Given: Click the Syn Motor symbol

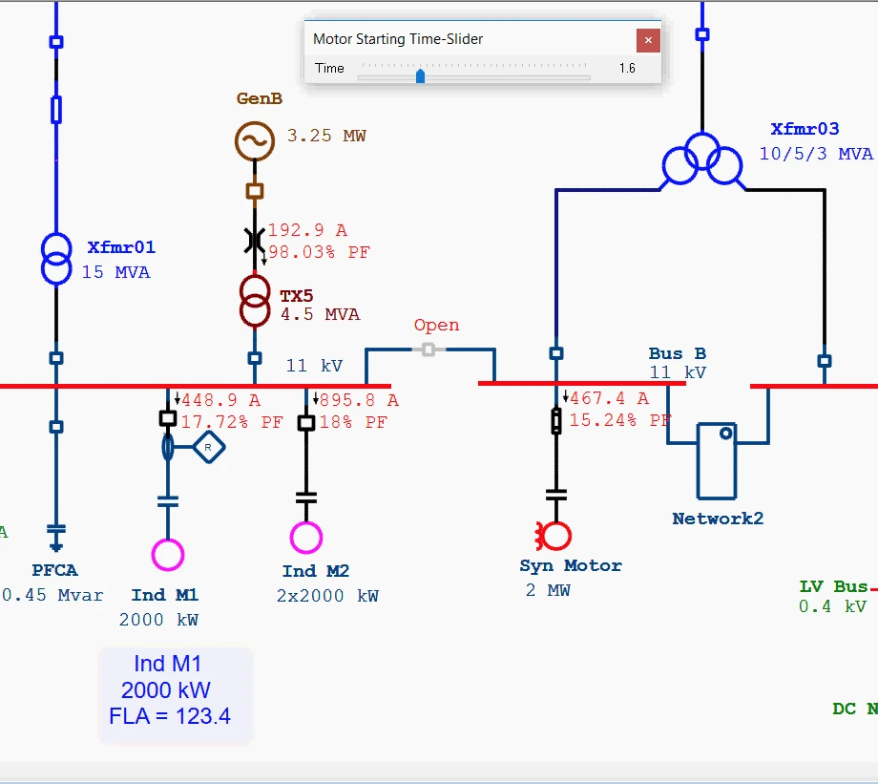Looking at the screenshot, I should (x=554, y=536).
